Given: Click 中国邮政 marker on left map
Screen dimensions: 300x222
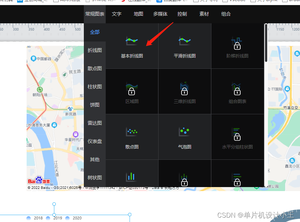Looking at the screenshot, I should tap(34, 58).
